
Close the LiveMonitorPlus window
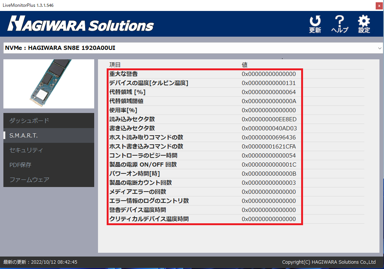pyautogui.click(x=379, y=6)
